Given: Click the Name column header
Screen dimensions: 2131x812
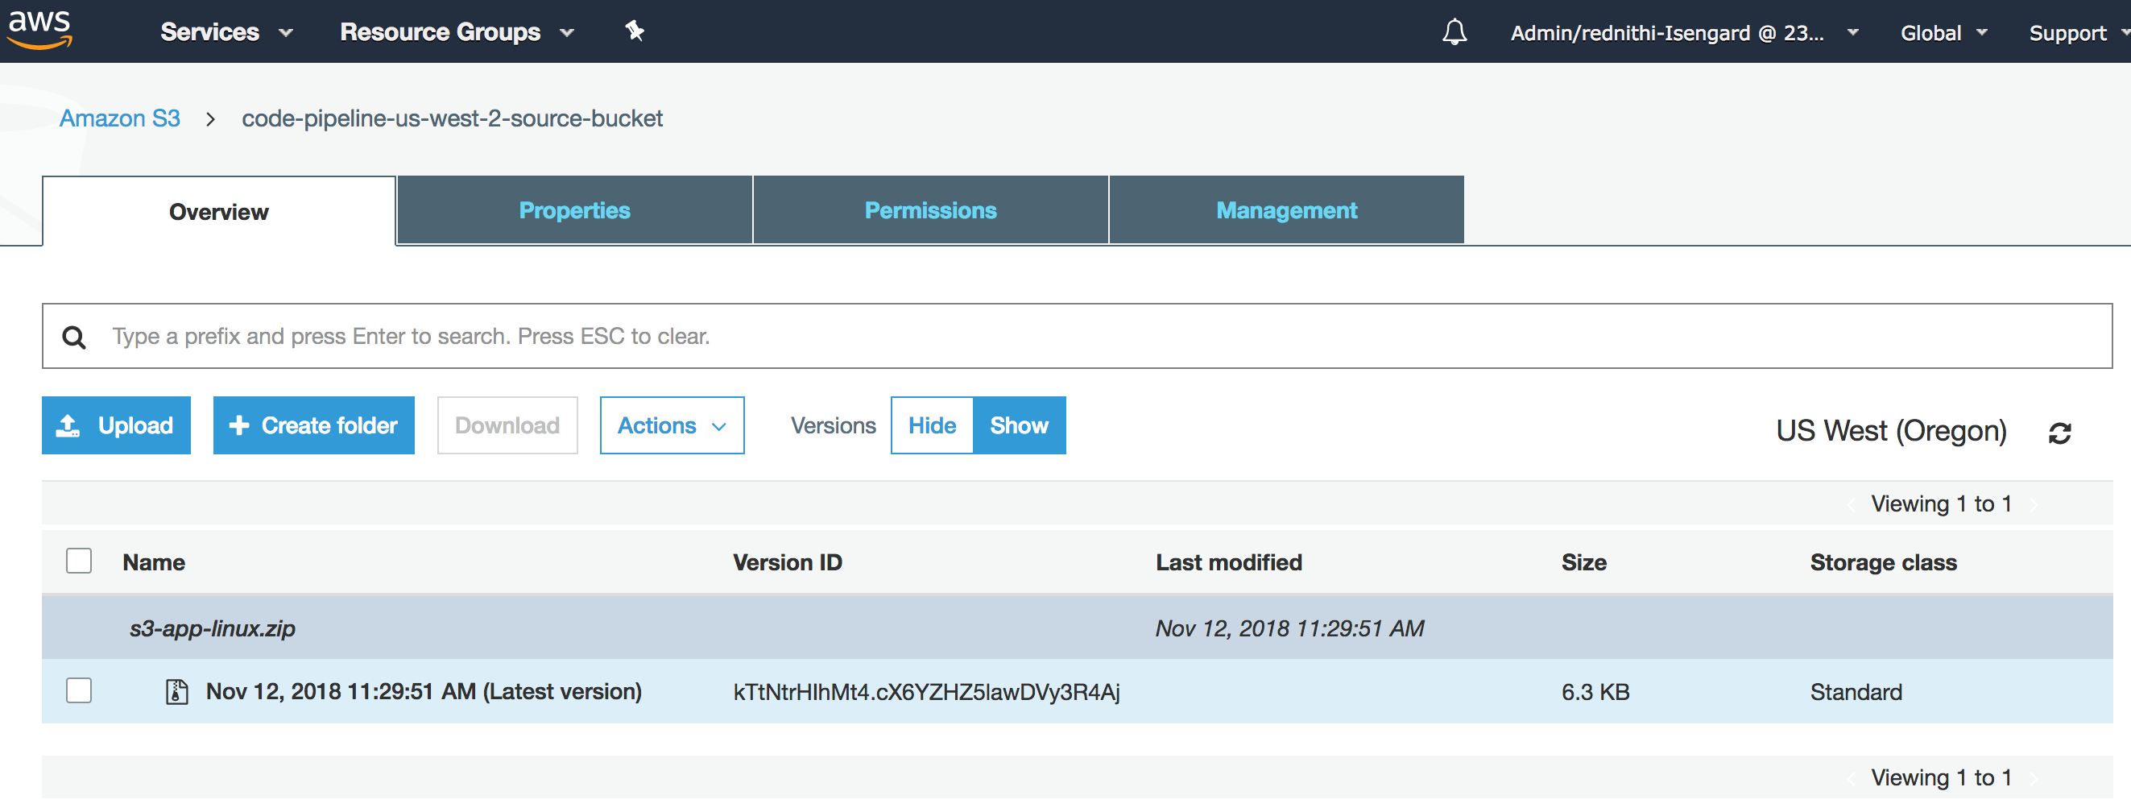Looking at the screenshot, I should tap(154, 562).
